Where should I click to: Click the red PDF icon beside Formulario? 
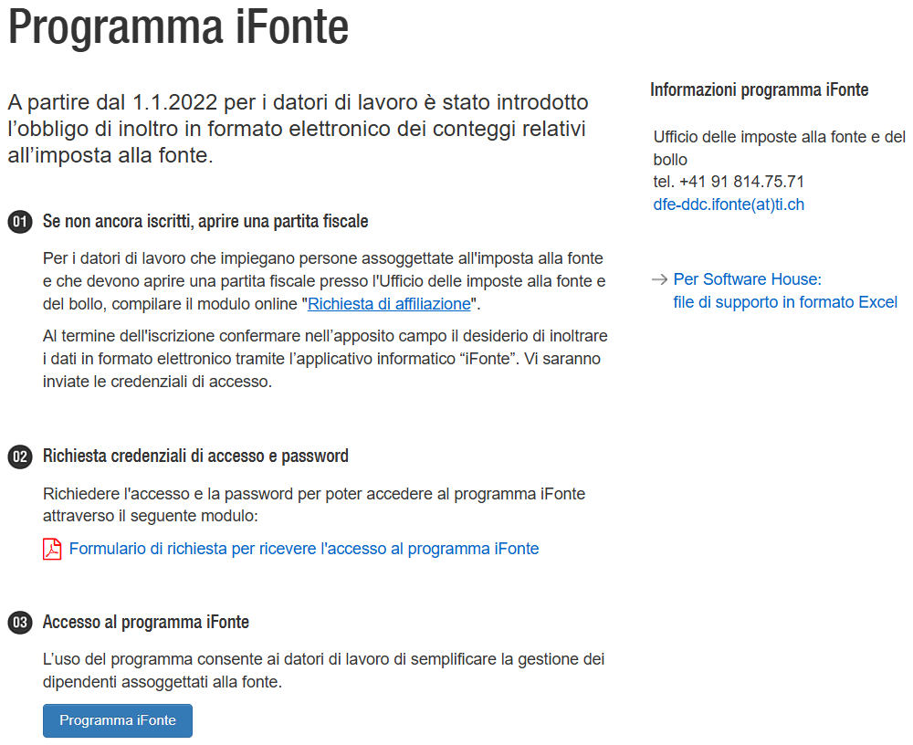(x=52, y=549)
